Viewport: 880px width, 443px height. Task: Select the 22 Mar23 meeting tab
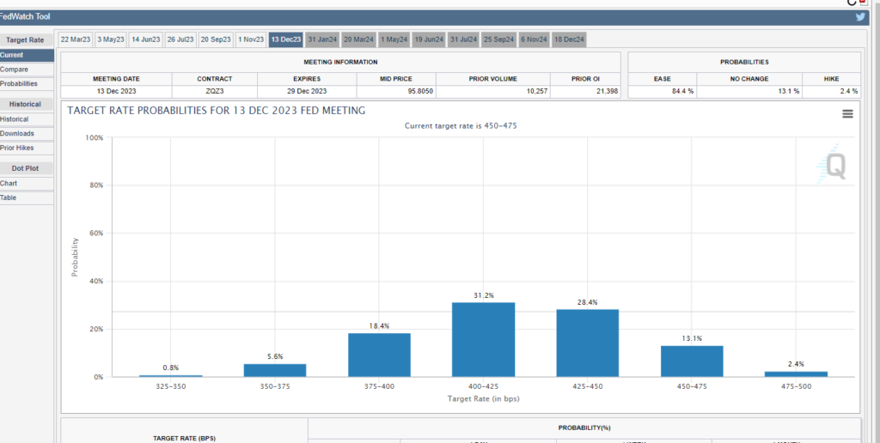pyautogui.click(x=75, y=39)
